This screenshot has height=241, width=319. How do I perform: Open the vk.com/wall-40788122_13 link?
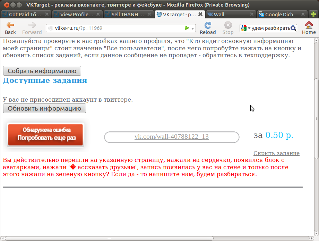pos(172,137)
